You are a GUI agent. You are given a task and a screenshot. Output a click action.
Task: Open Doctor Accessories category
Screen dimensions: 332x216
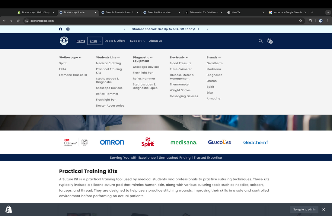110,105
